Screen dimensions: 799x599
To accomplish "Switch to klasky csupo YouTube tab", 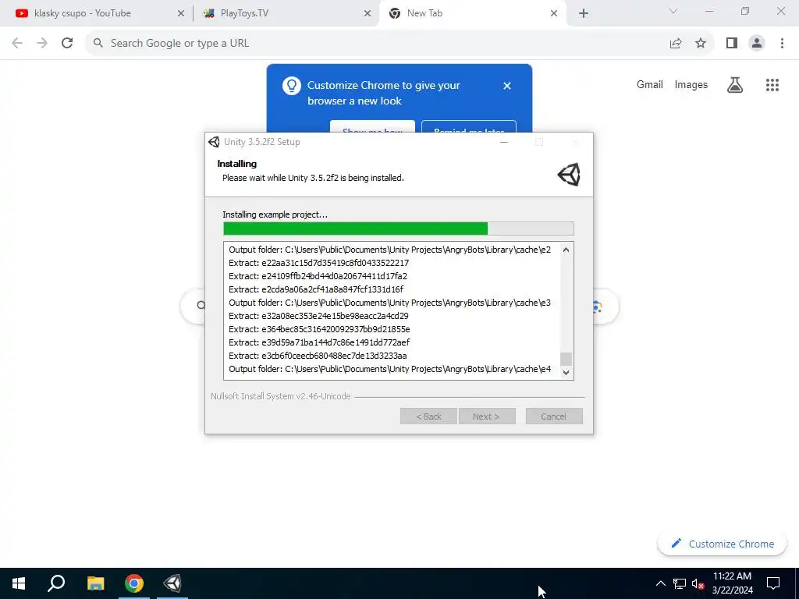I will (x=98, y=13).
